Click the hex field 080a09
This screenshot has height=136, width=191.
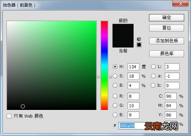pos(132,126)
